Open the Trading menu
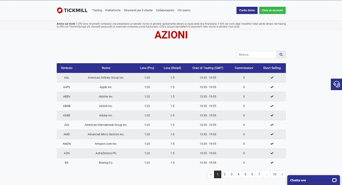The image size is (342, 185). 97,10
